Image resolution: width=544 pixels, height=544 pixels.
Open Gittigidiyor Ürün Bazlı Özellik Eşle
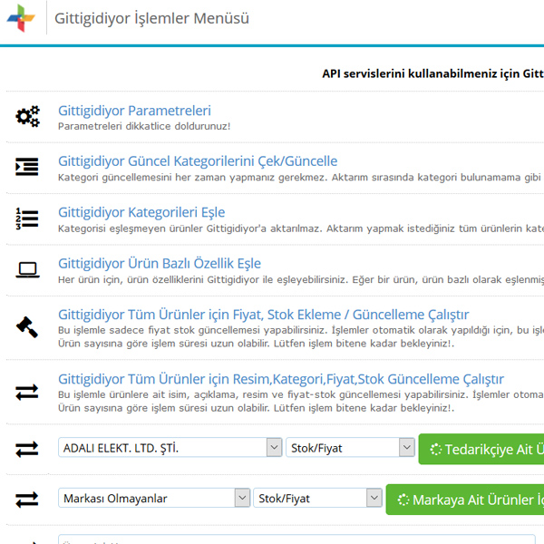[160, 264]
